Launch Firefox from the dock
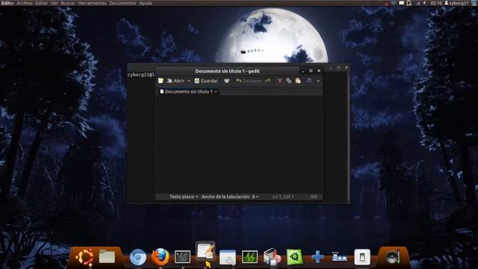This screenshot has height=269, width=478. [161, 257]
